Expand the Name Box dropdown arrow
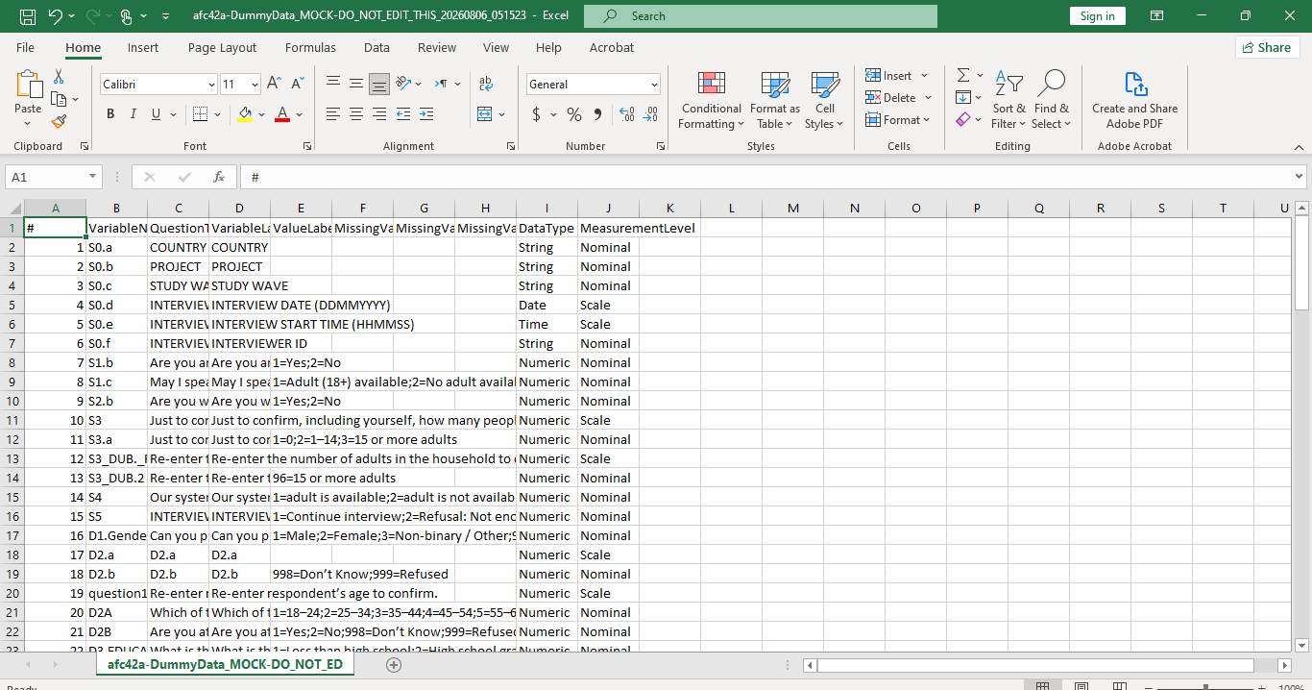Screen dimensions: 1312x690 click(x=93, y=177)
